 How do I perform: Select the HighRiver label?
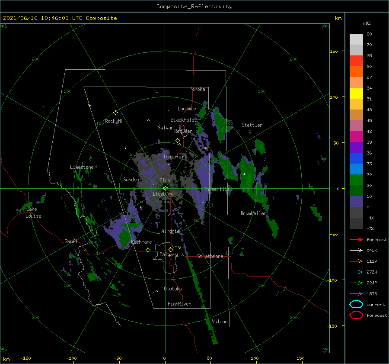(x=179, y=304)
